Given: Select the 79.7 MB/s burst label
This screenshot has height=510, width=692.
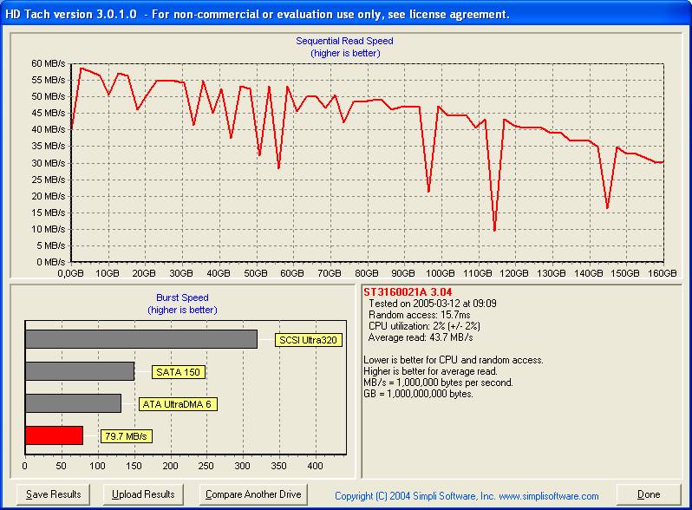Looking at the screenshot, I should coord(127,436).
